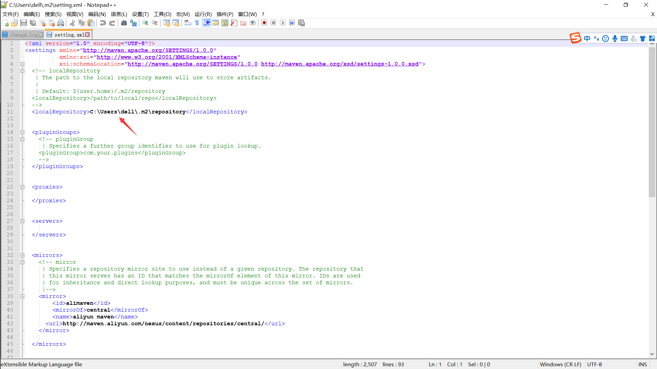Open Find with the binoculars icon
657x369 pixels.
(124, 23)
